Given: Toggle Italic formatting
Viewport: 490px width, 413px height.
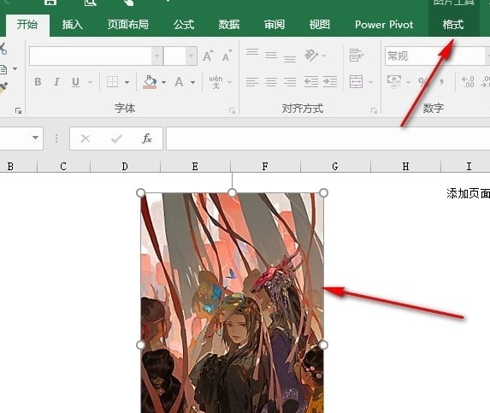Looking at the screenshot, I should (x=56, y=82).
